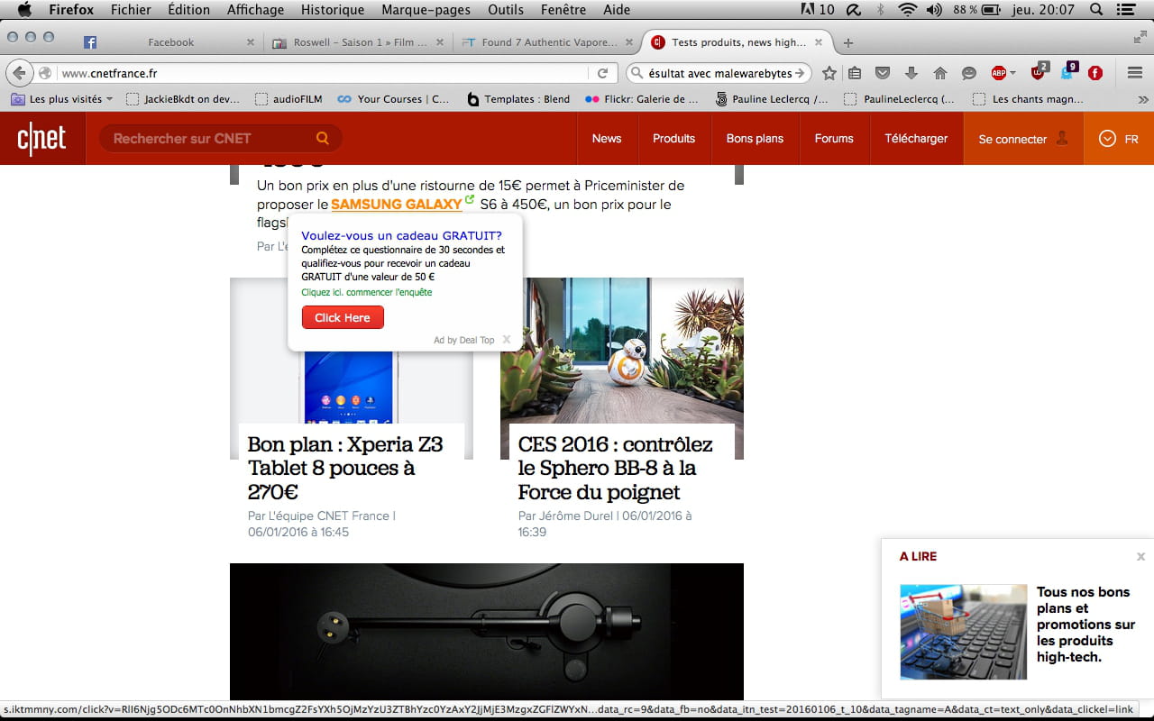Close the Deal Top ad popup with X
This screenshot has width=1154, height=721.
(507, 340)
